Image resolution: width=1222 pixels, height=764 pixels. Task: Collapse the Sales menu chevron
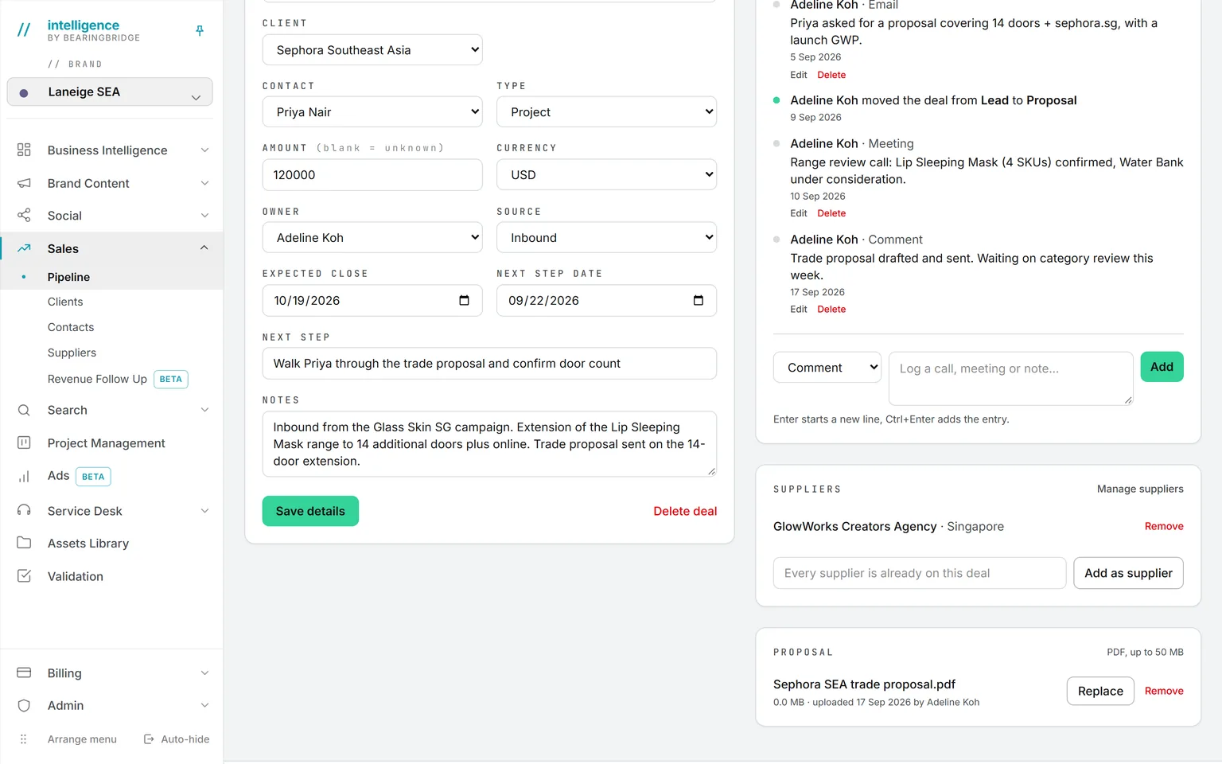click(204, 248)
